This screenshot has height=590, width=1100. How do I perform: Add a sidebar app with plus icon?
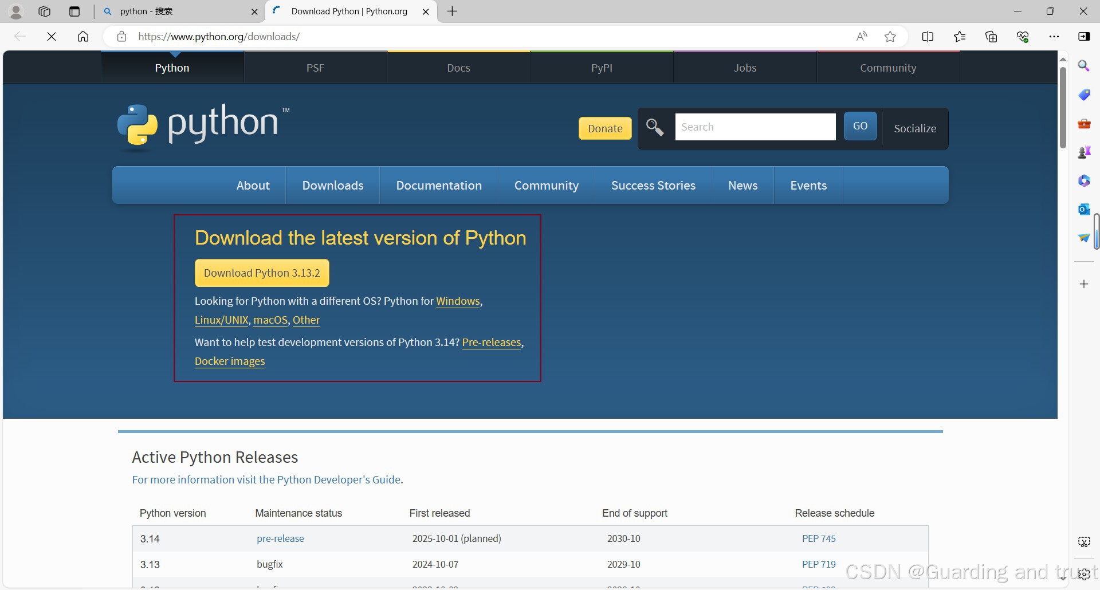(x=1084, y=284)
